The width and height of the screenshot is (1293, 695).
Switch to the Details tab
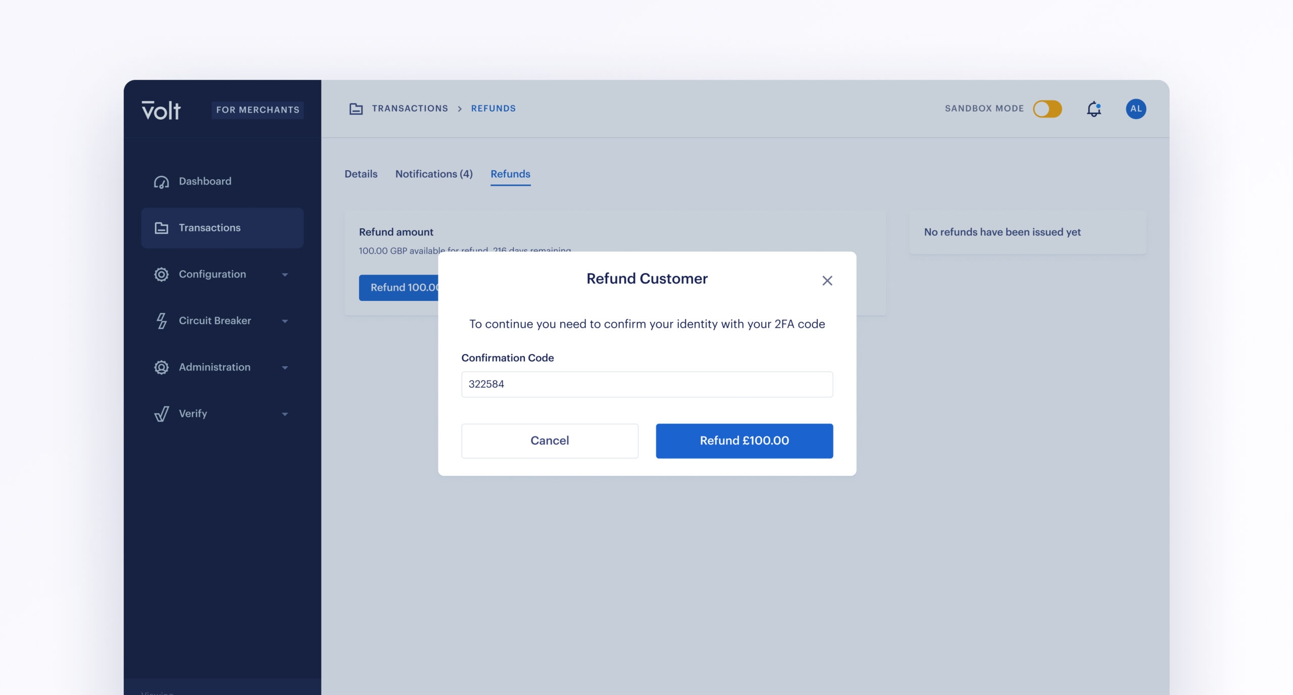coord(361,173)
